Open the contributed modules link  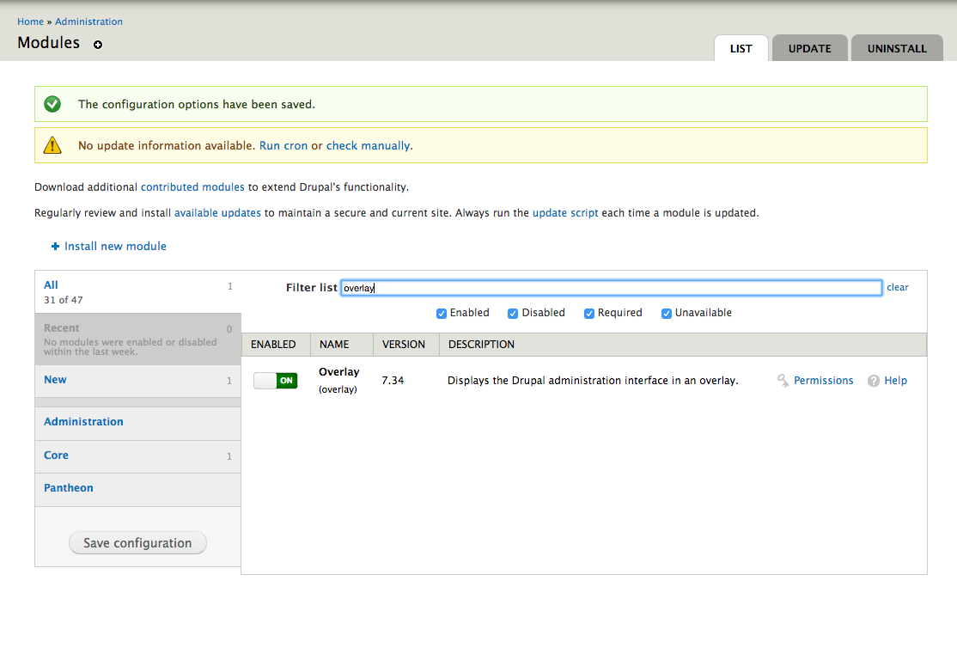coord(192,186)
